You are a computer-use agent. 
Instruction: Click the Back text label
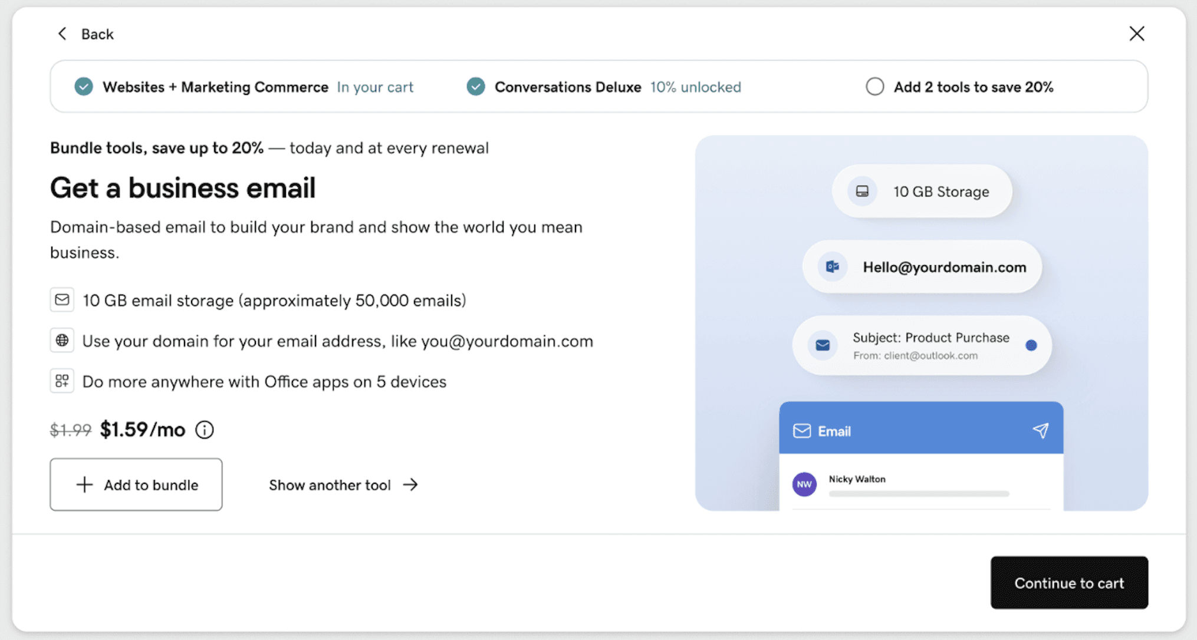point(97,34)
